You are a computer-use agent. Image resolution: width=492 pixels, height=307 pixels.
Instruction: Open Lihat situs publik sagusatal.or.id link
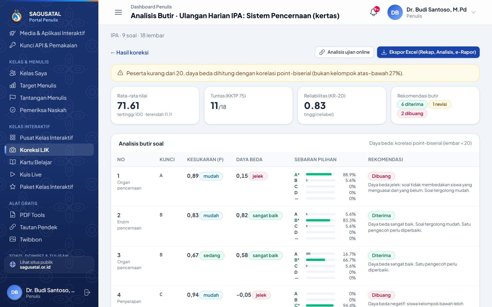click(x=49, y=265)
